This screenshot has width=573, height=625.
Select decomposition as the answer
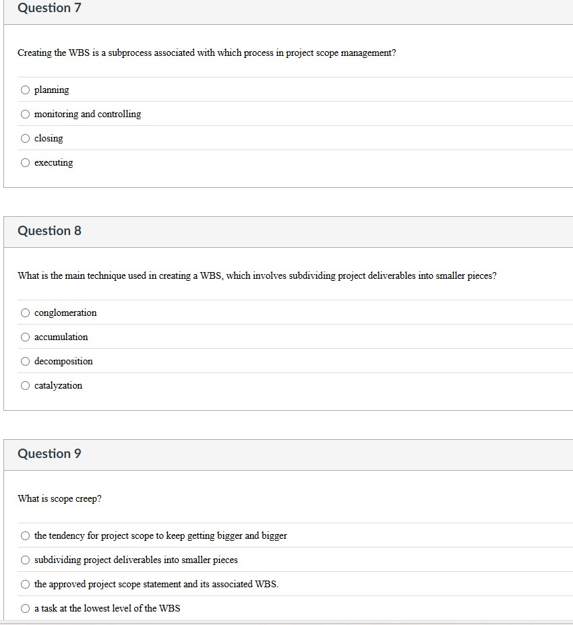coord(25,360)
